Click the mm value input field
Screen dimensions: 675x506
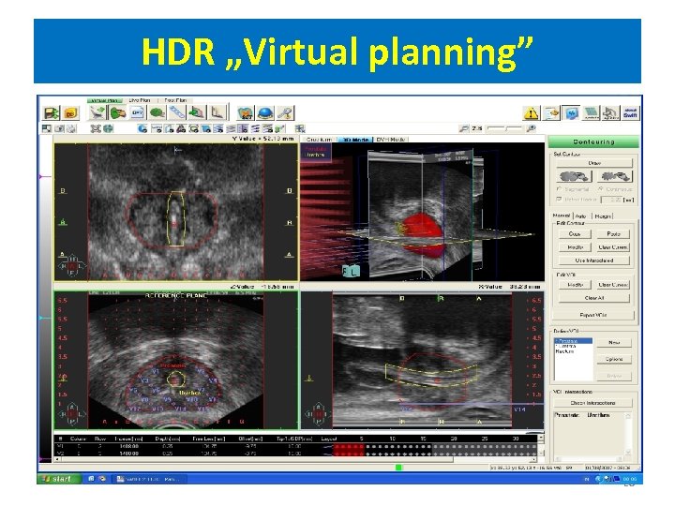click(x=611, y=200)
